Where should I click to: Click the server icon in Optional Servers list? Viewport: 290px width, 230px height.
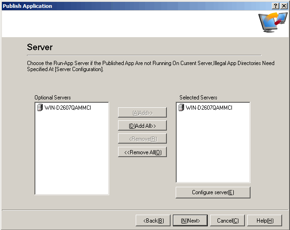click(x=40, y=108)
